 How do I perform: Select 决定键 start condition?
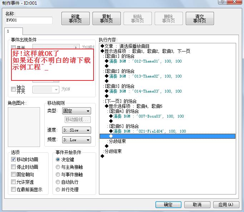point(58,159)
